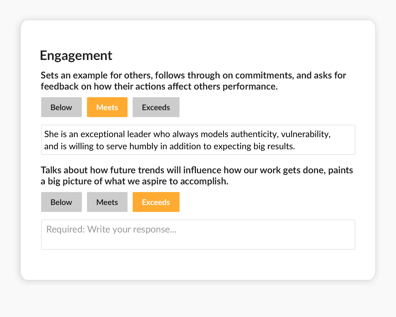Click the highlighted Exceeds rating button
Image resolution: width=396 pixels, height=317 pixels.
156,202
